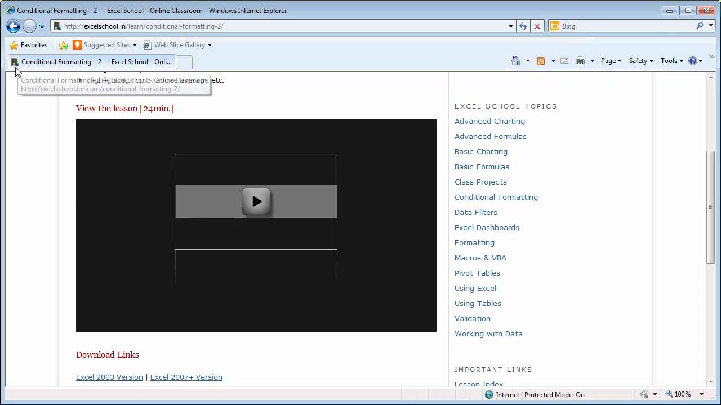Click the Read Mail icon
The height and width of the screenshot is (405, 721).
point(564,61)
